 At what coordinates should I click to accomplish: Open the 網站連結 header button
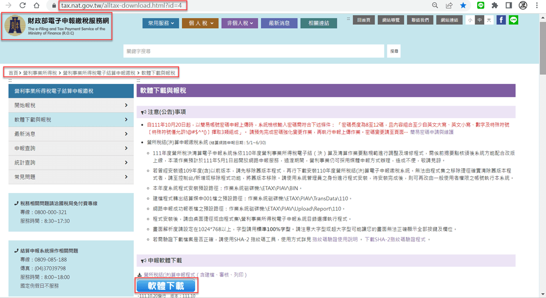tap(449, 20)
